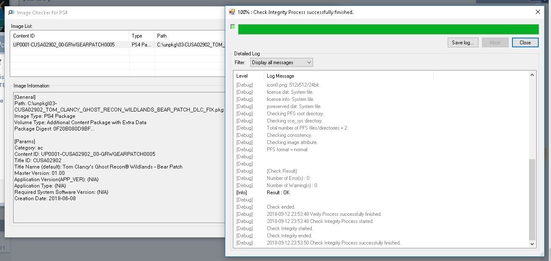551x261 pixels.
Task: Click the 'Check Integrity started.' log line
Action: [290, 228]
